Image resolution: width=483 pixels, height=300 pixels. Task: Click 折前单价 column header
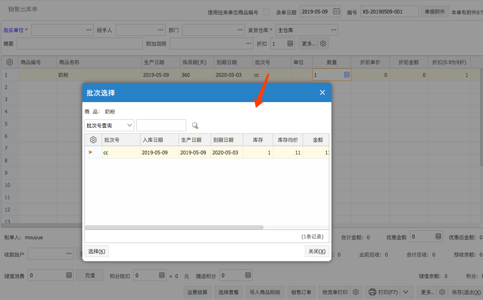click(x=370, y=62)
